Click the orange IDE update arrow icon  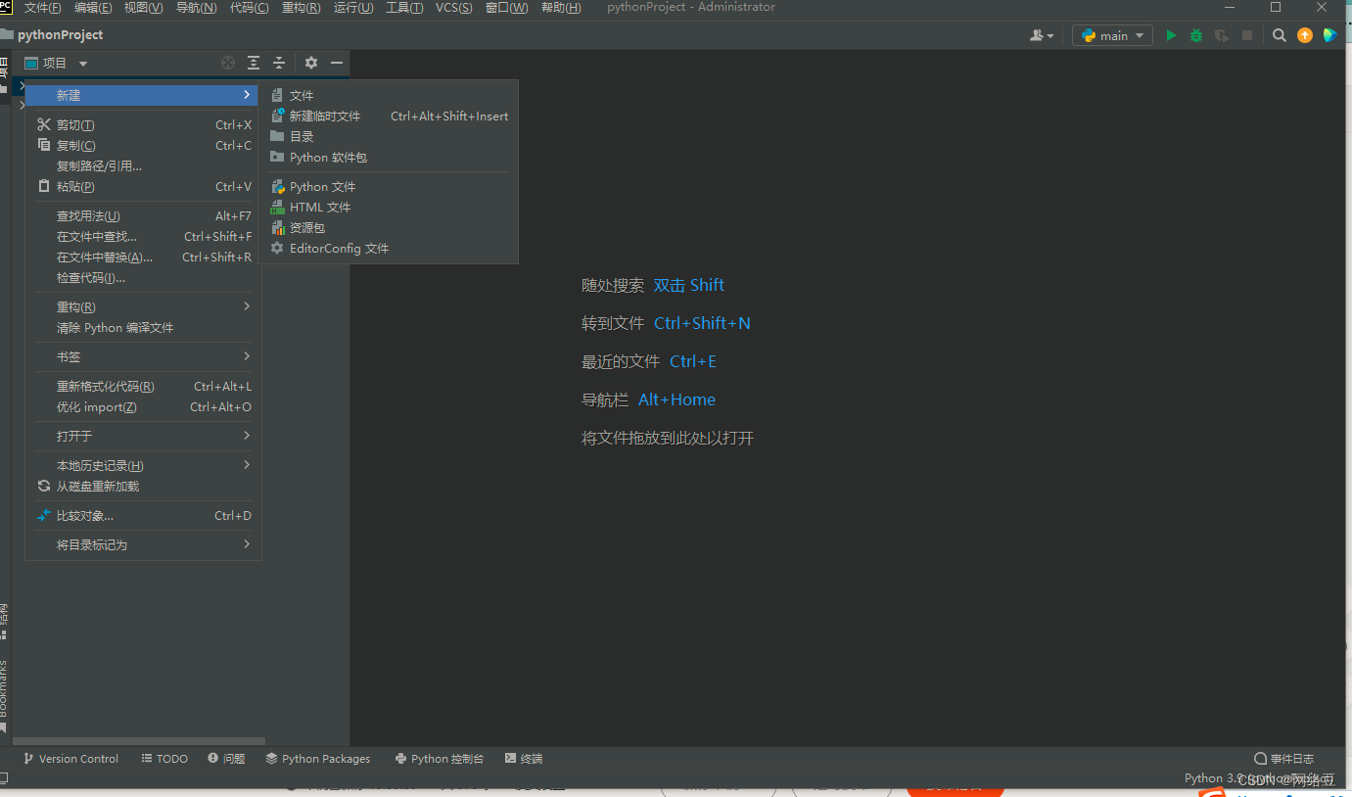coord(1305,35)
